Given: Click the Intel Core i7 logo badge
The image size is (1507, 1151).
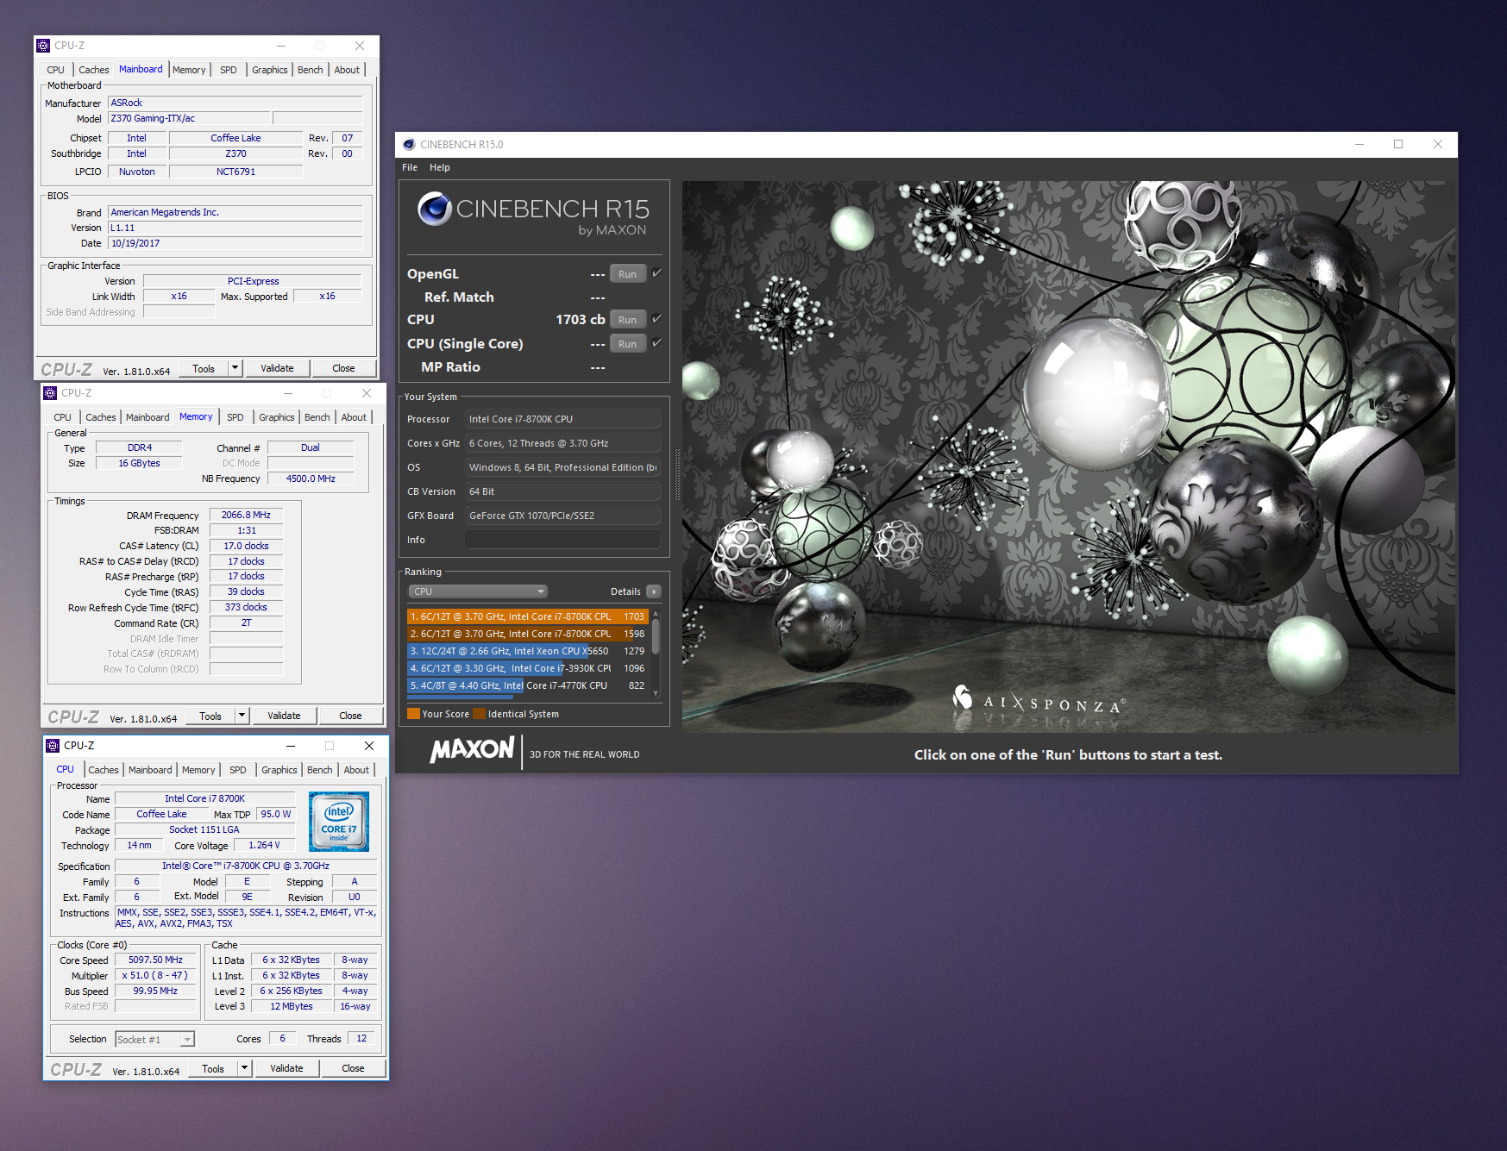Looking at the screenshot, I should tap(339, 822).
